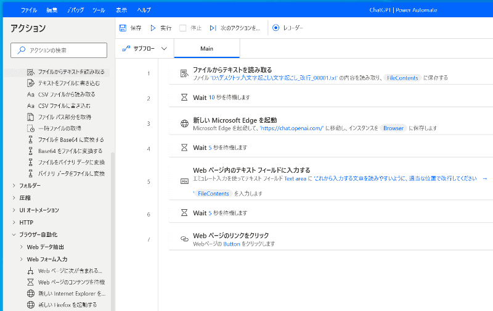Click the file path link in step 1
Viewport: 493px width, 311px height.
point(274,78)
